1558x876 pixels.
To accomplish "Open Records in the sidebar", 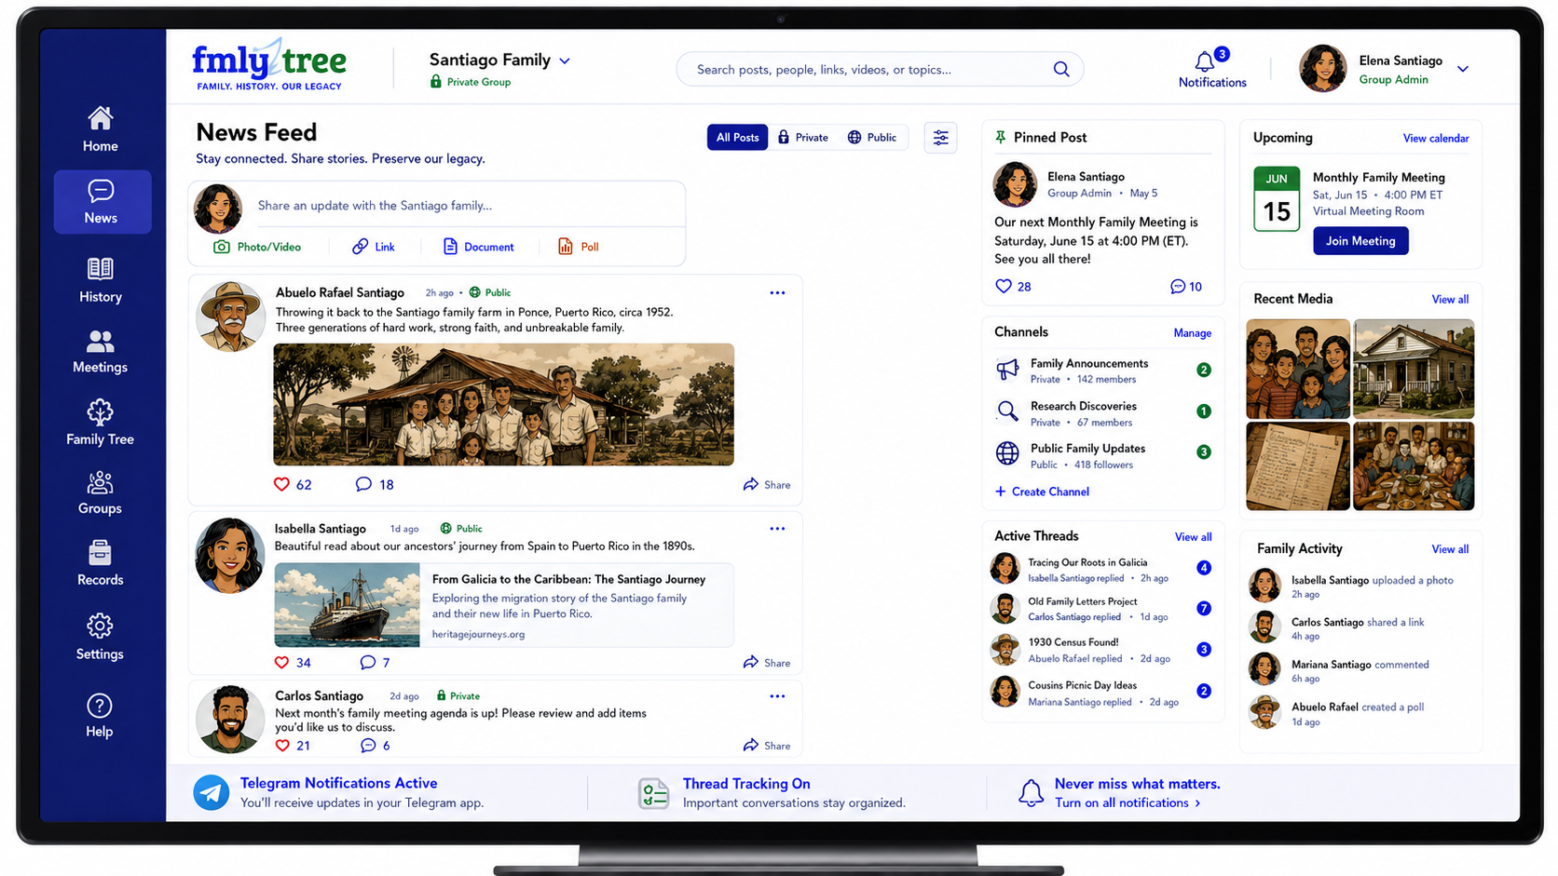I will click(x=100, y=564).
